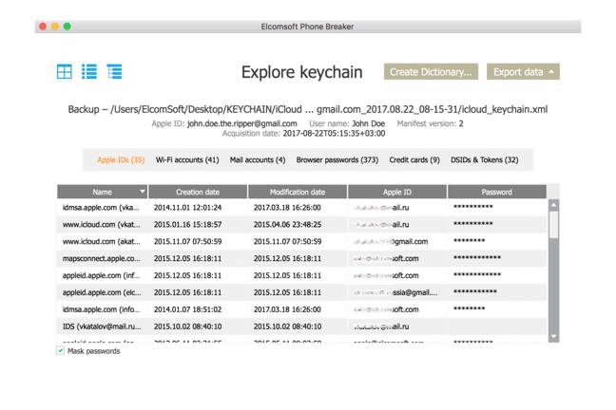Select the Apple IDs (35) tab
Image resolution: width=616 pixels, height=410 pixels.
[x=121, y=160]
